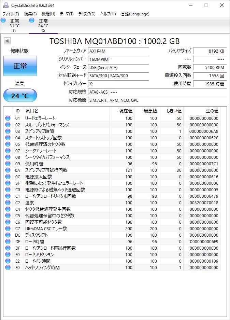Click the CrystalDiskInfo app icon in title bar
This screenshot has height=320, width=230.
click(6, 5)
